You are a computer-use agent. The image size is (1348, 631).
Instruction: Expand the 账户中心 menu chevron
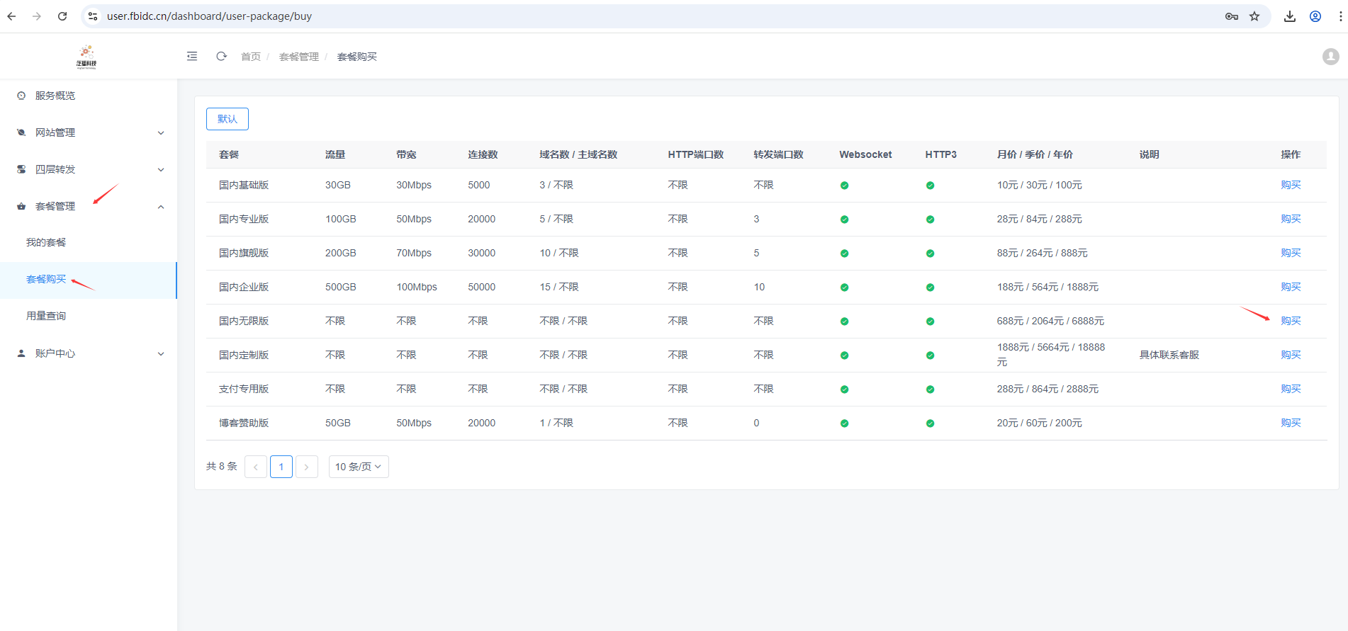pyautogui.click(x=161, y=354)
